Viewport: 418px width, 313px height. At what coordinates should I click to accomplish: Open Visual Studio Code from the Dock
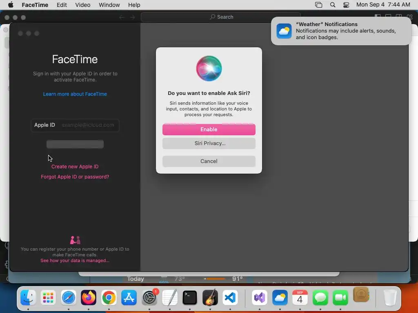[x=230, y=298]
